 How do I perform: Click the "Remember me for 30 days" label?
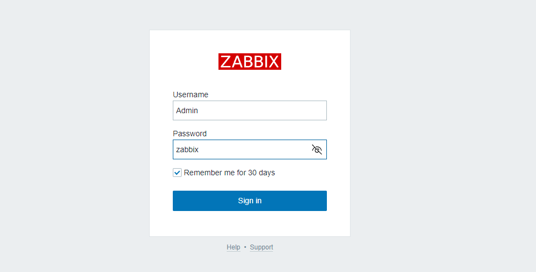click(x=229, y=173)
